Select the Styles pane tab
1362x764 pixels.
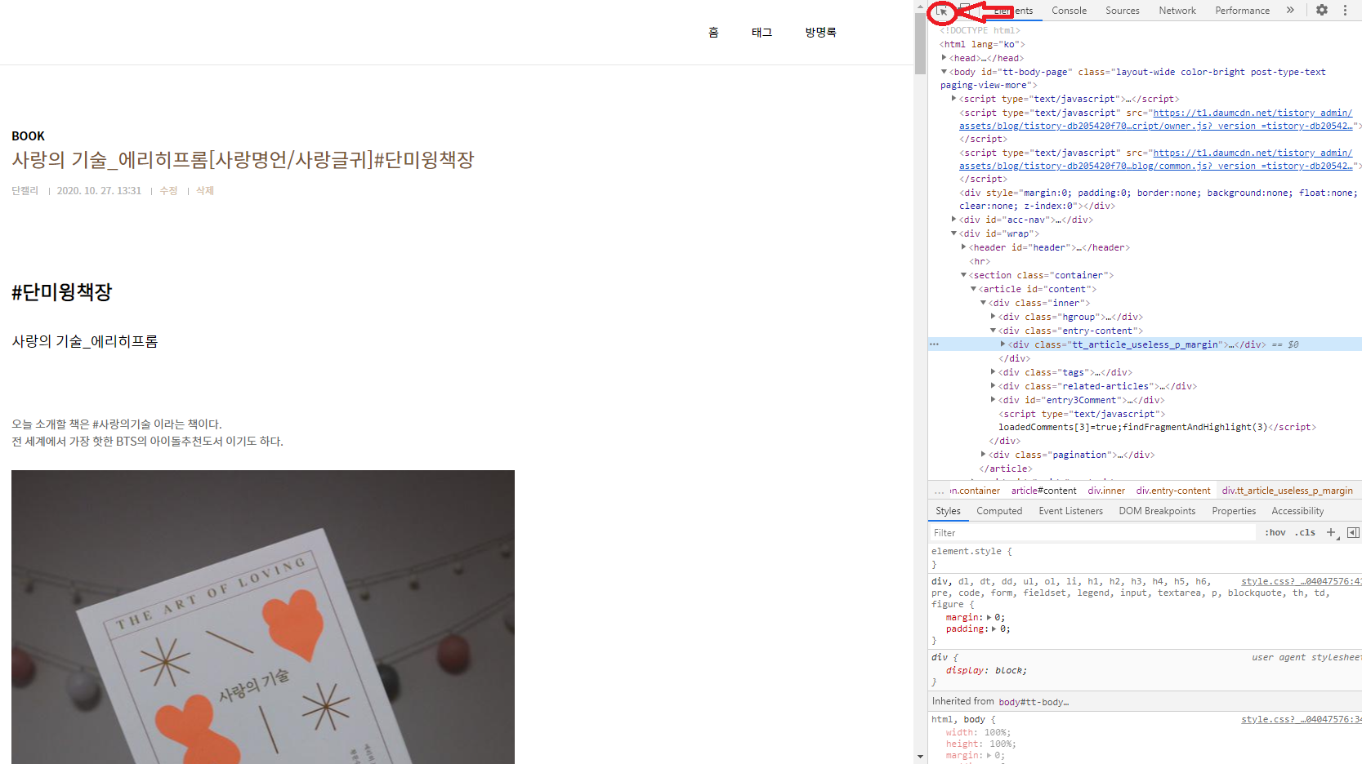[x=948, y=511]
